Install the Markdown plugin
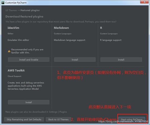 [x=75, y=60]
